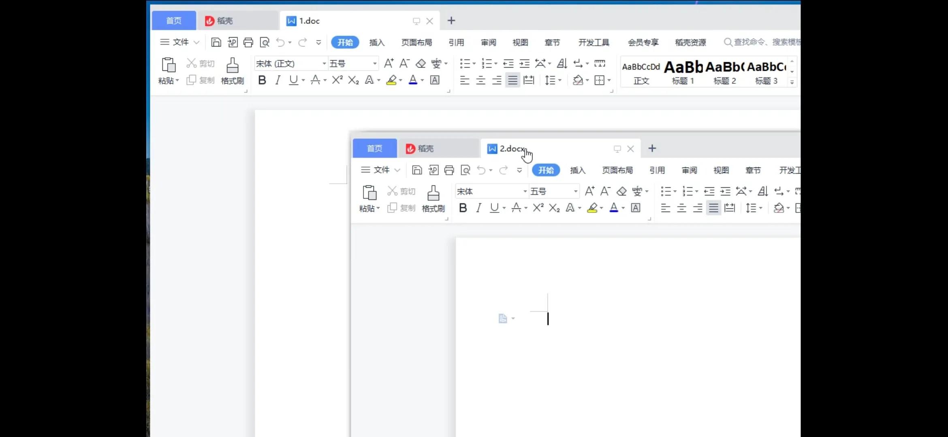
Task: Click the red font color swatch
Action: click(x=412, y=80)
